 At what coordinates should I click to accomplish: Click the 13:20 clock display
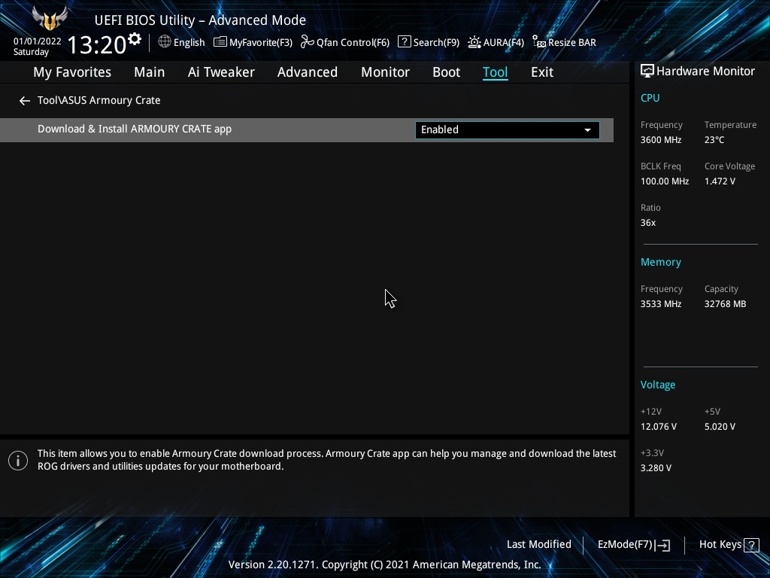point(97,44)
